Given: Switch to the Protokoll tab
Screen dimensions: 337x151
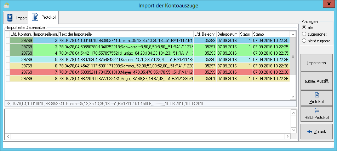Looking at the screenshot, I should pyautogui.click(x=44, y=17).
